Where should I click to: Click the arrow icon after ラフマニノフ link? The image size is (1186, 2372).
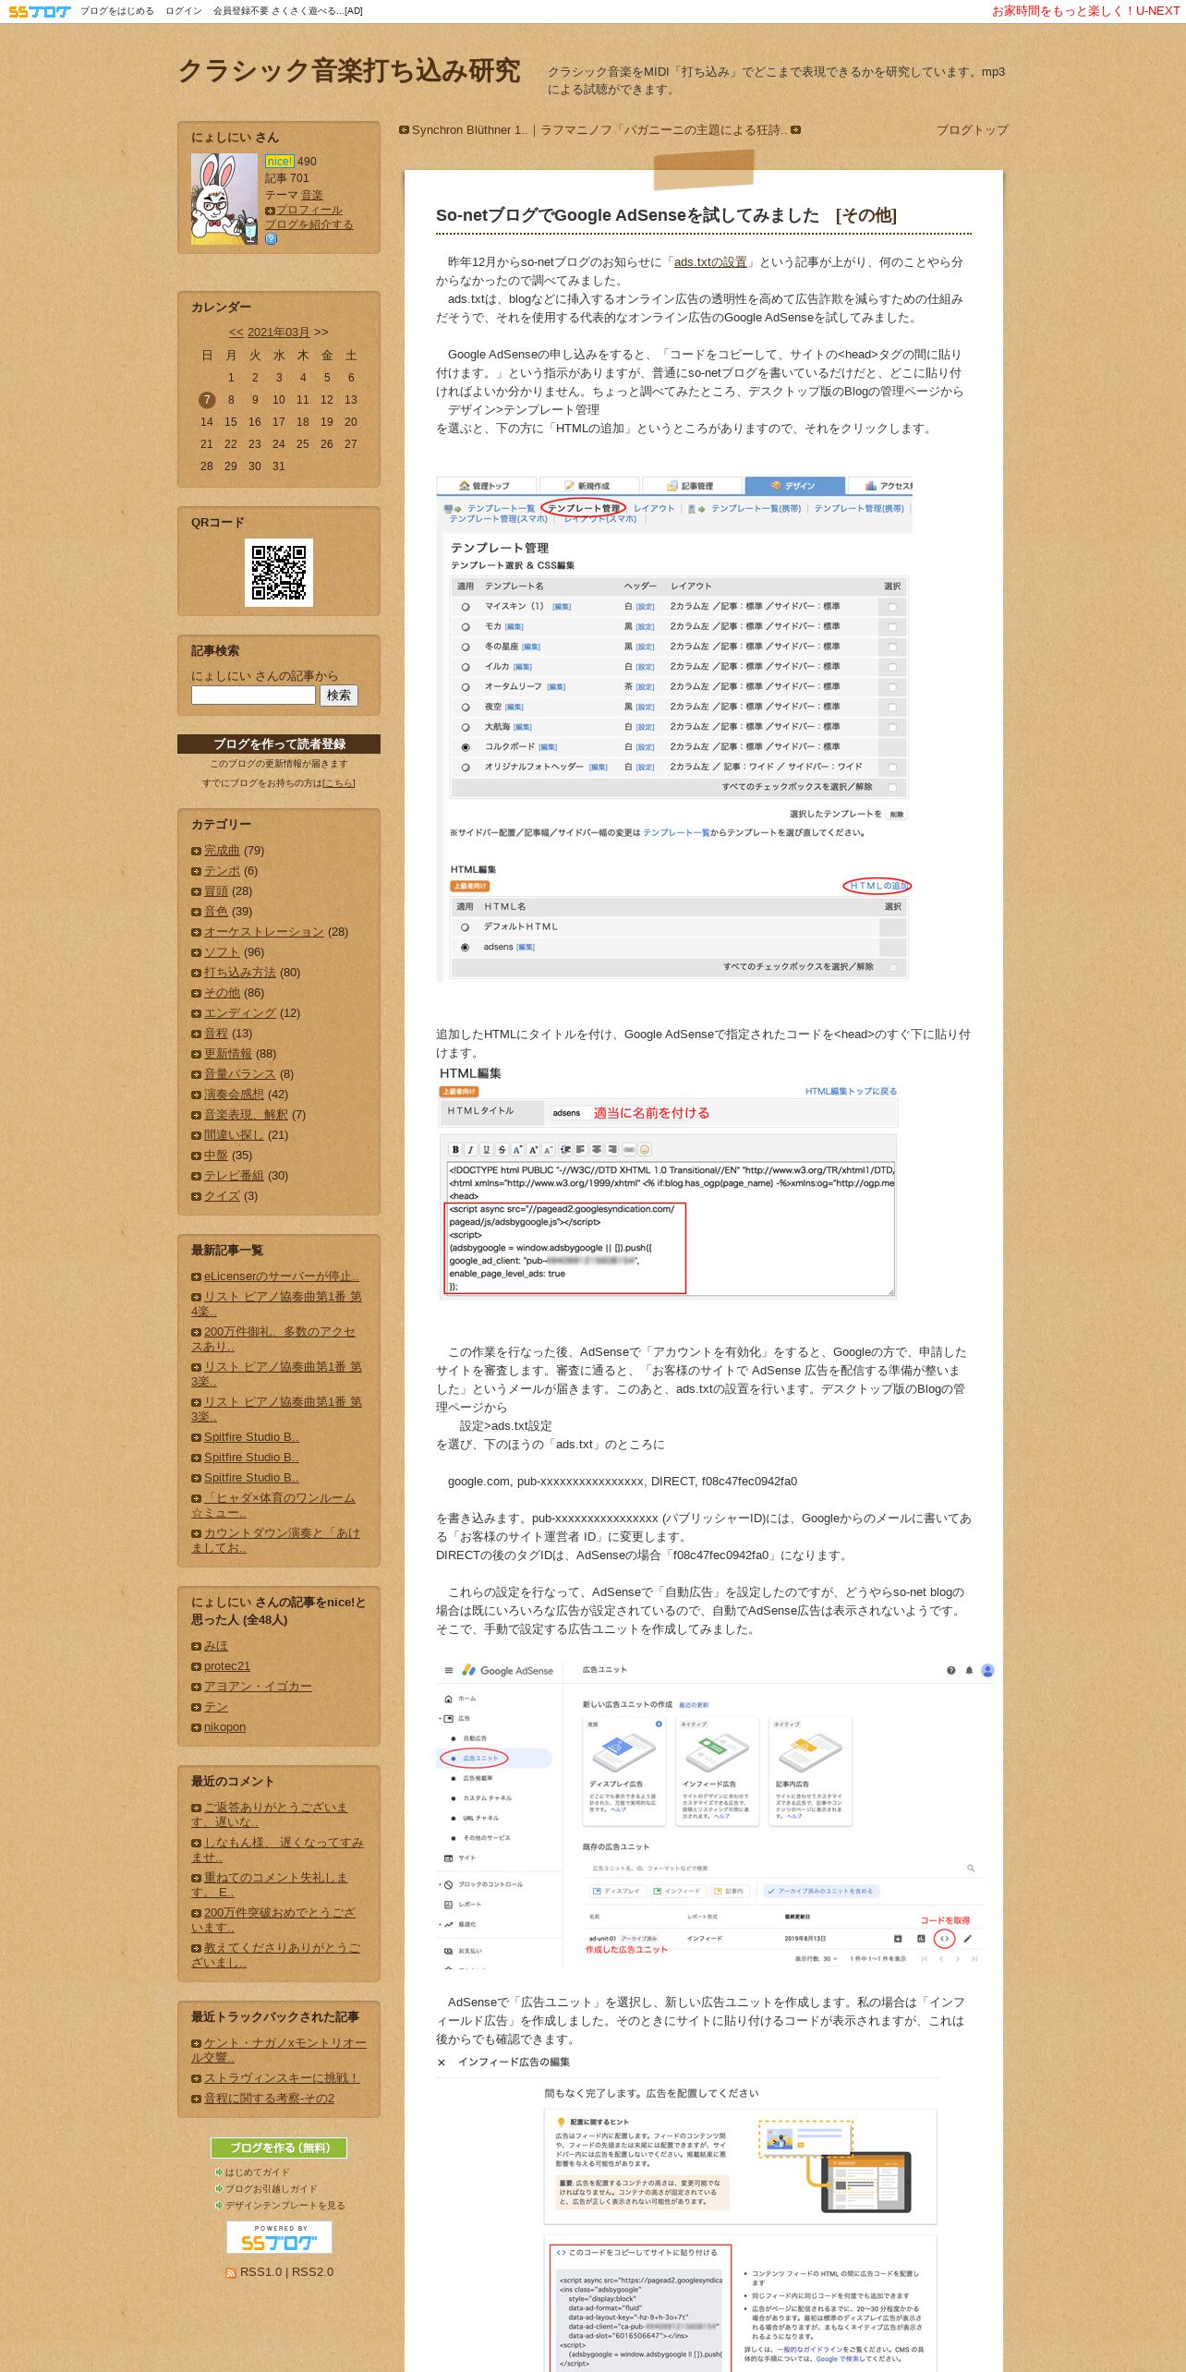[x=795, y=130]
